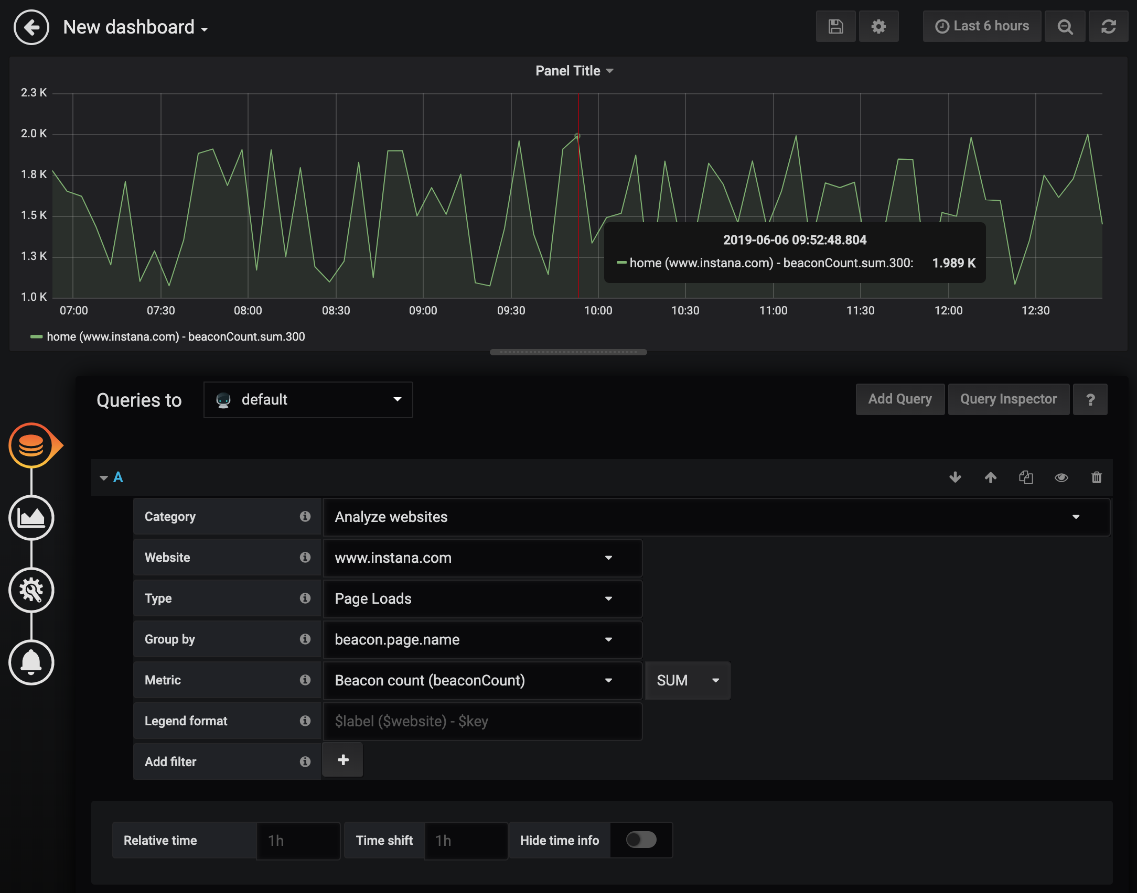Screen dimensions: 1137x893
Task: Duplicate query A using the copy icon
Action: coord(1026,477)
